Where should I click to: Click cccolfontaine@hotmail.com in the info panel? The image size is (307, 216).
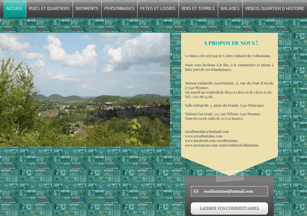pos(207,131)
